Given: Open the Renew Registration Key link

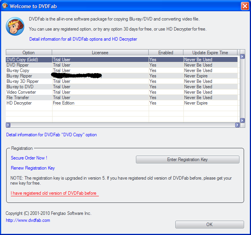Looking at the screenshot, I should click(x=33, y=168).
